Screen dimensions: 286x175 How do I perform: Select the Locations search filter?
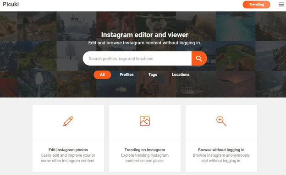point(181,74)
